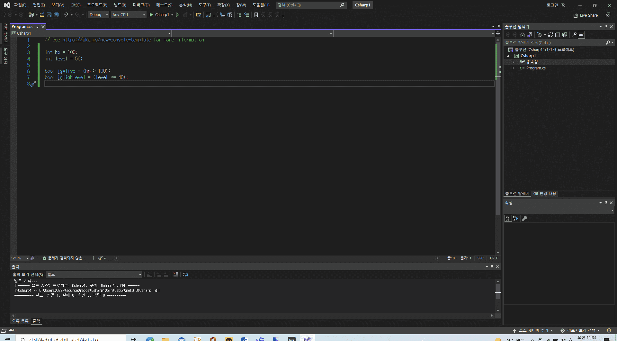Open the 디버그(D) menu

pos(141,5)
